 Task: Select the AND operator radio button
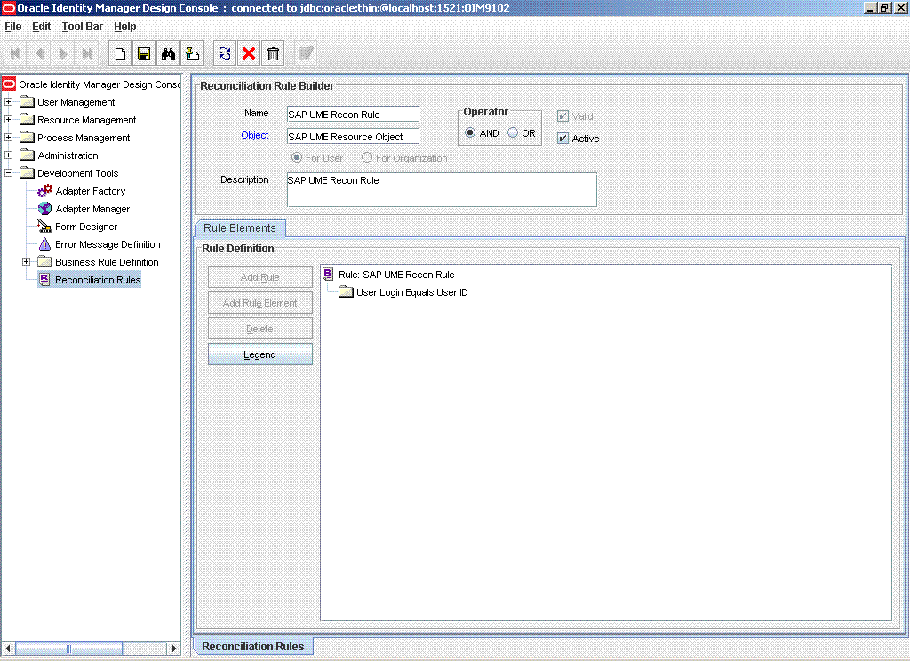pos(470,132)
